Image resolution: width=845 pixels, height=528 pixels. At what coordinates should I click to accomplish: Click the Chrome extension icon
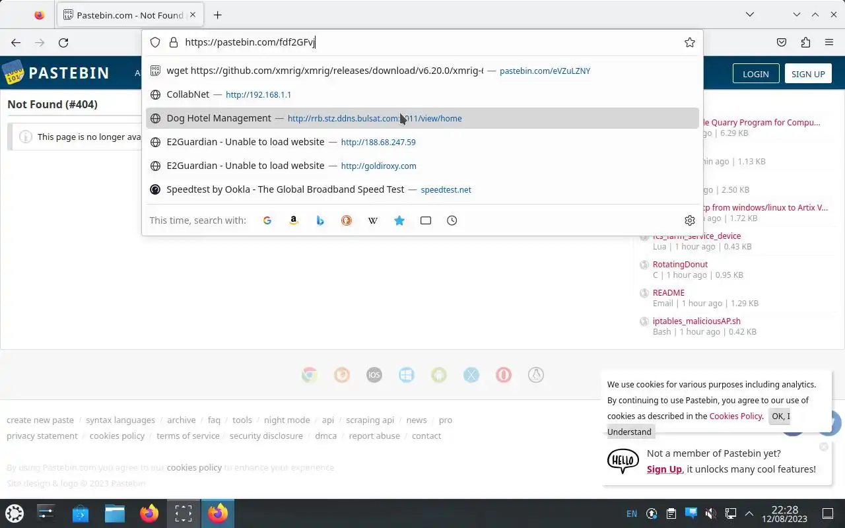click(x=309, y=375)
